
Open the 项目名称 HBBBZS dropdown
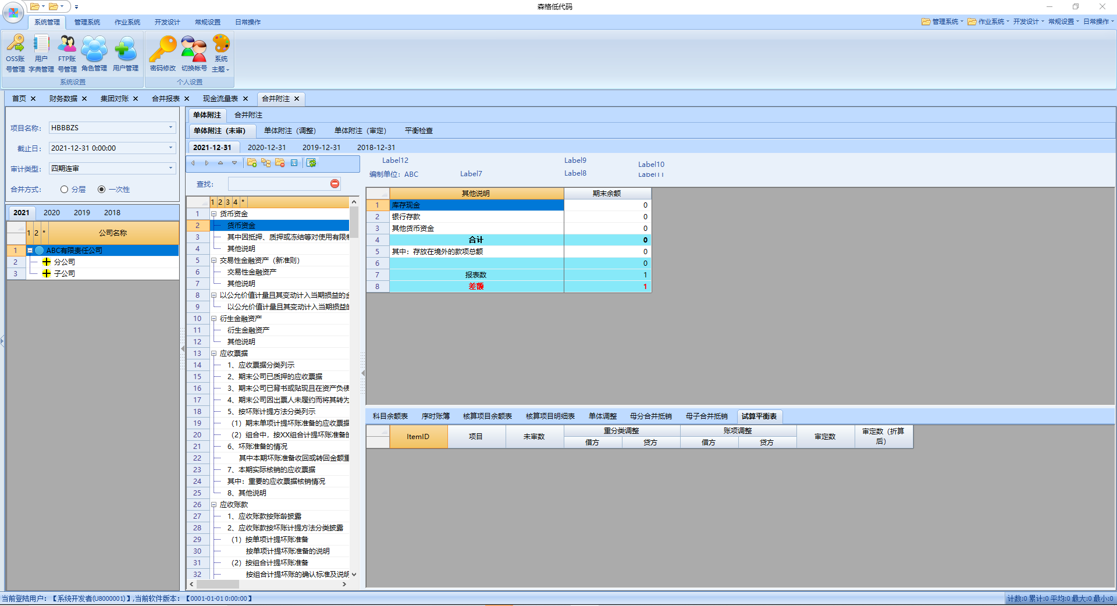coord(170,127)
